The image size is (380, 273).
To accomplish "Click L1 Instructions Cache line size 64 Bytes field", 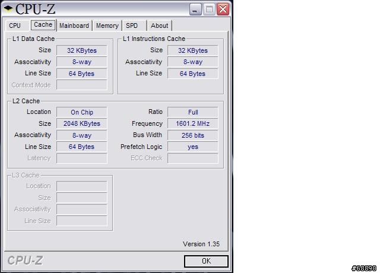I will [x=192, y=74].
